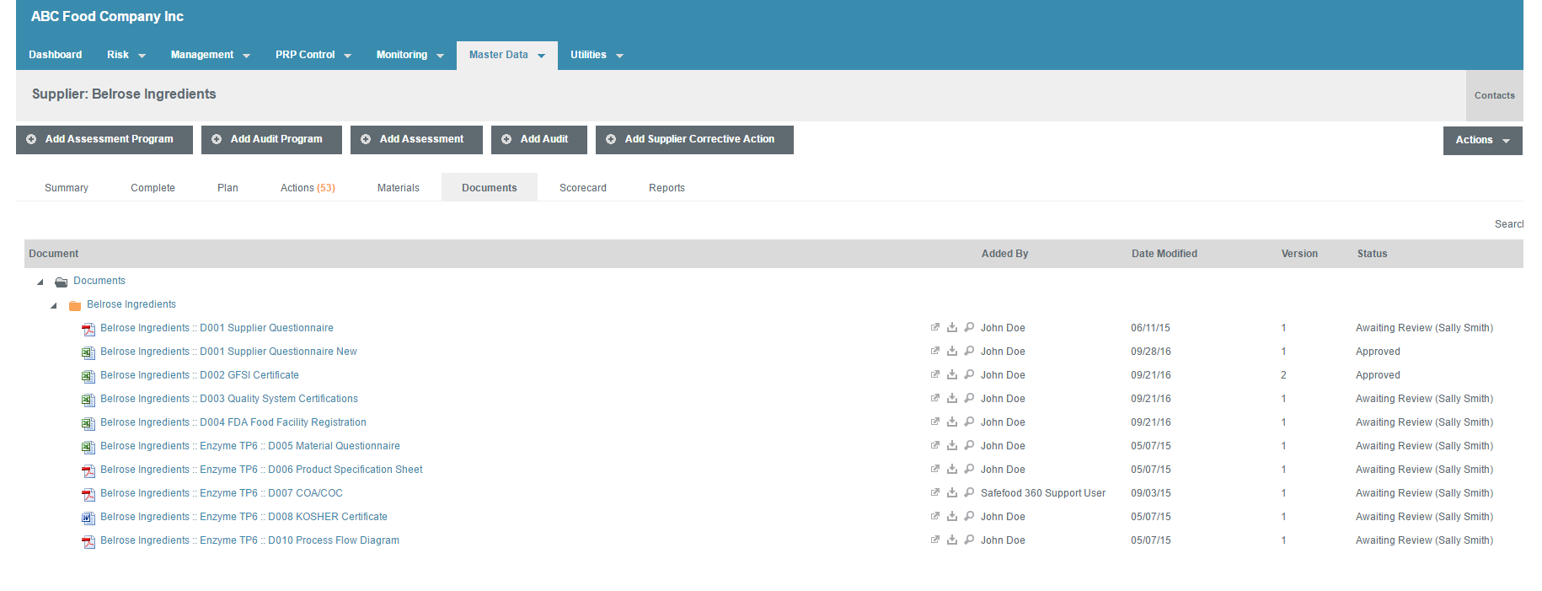Expand the Monitoring menu
Viewport: 1542px width, 591px height.
[410, 55]
